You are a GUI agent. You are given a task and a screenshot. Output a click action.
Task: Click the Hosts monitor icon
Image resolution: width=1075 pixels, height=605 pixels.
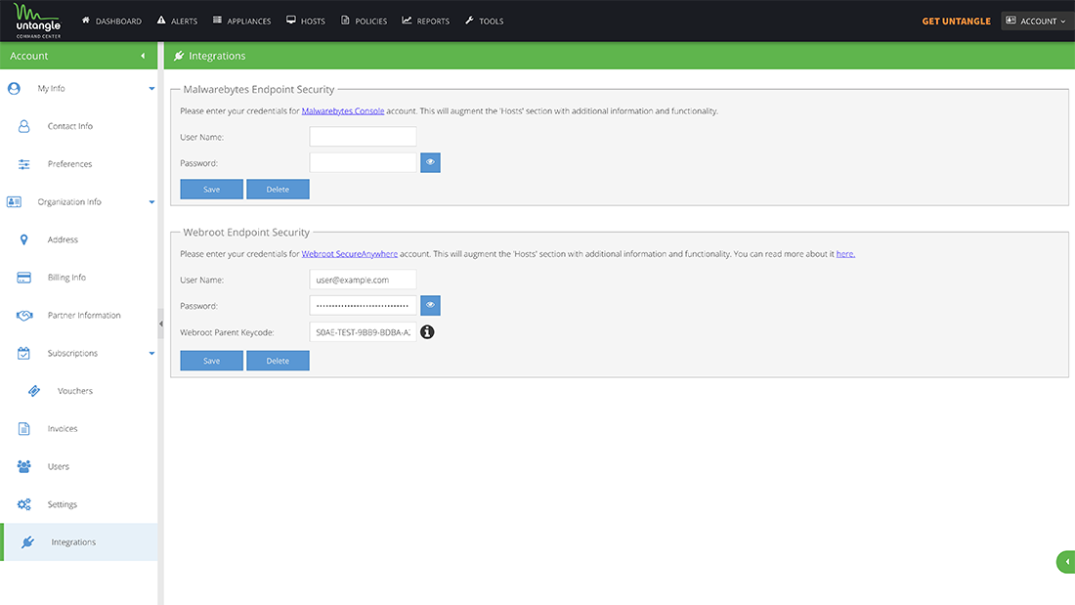pyautogui.click(x=291, y=21)
